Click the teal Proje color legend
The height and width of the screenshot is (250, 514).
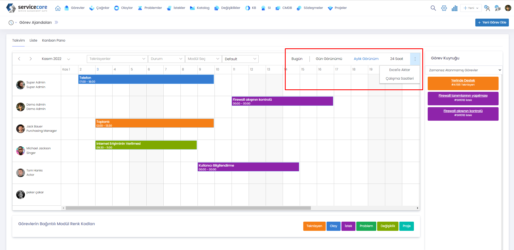coord(406,226)
